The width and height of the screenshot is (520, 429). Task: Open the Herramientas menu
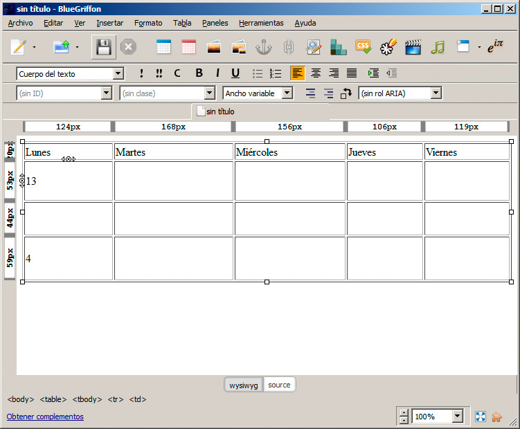coord(261,23)
